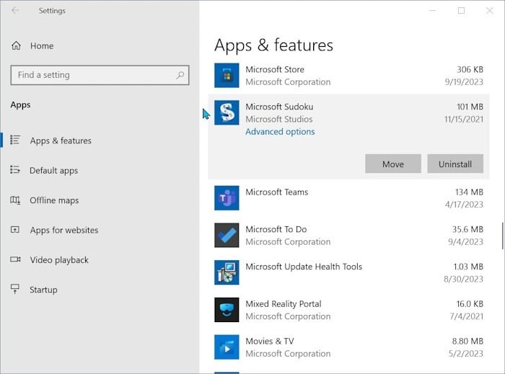
Task: Click the Move button for Sudoku
Action: (x=393, y=164)
